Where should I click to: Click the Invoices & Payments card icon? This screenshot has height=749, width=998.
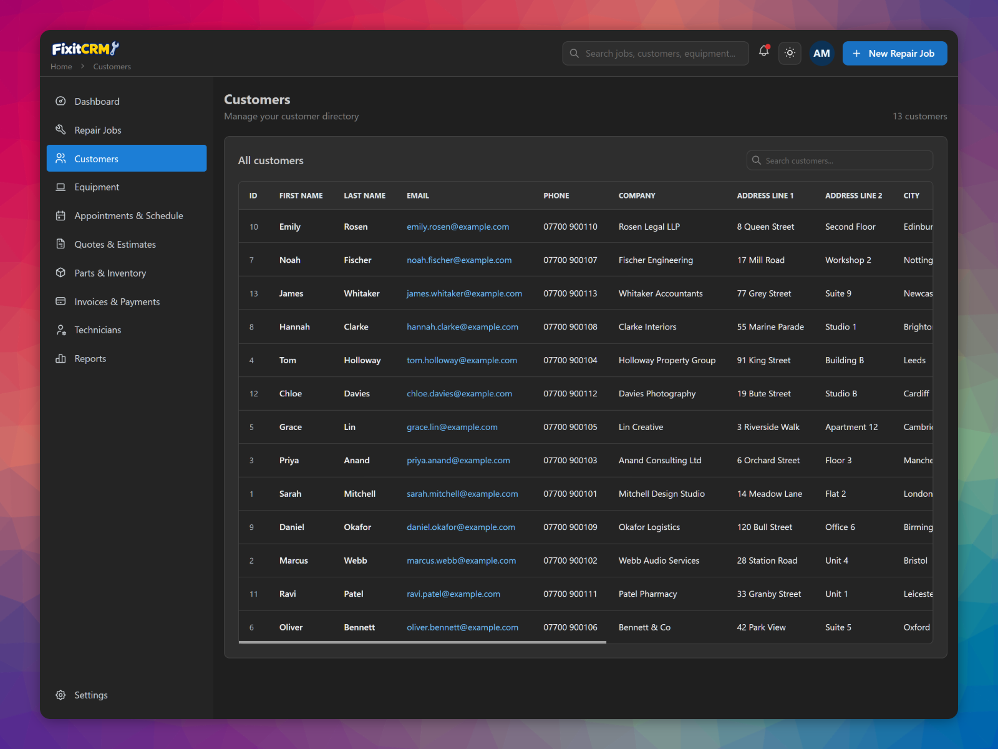(x=61, y=301)
